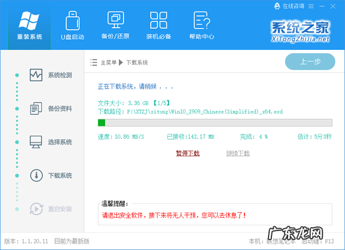345x250 pixels.
Task: Click the 速度 10.86 MB/S readout
Action: 121,137
